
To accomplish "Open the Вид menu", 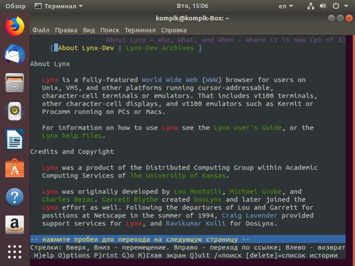I will pyautogui.click(x=89, y=30).
